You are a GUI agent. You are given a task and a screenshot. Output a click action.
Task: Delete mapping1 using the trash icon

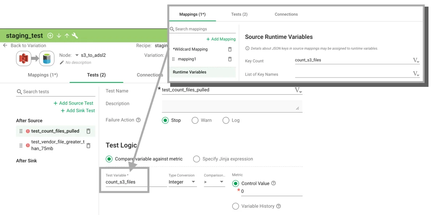pyautogui.click(x=230, y=59)
